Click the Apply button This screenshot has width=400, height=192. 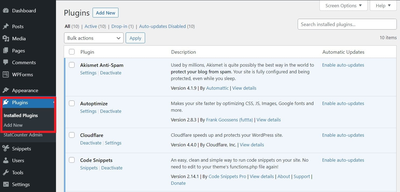click(x=135, y=38)
